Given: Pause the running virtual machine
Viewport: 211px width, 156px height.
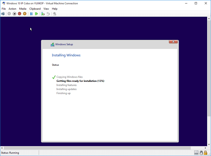Looking at the screenshot, I should [31, 14].
